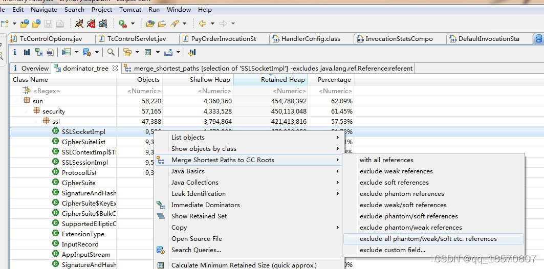Image resolution: width=544 pixels, height=269 pixels.
Task: Open Group result dropdown arrow
Action: coord(137,52)
